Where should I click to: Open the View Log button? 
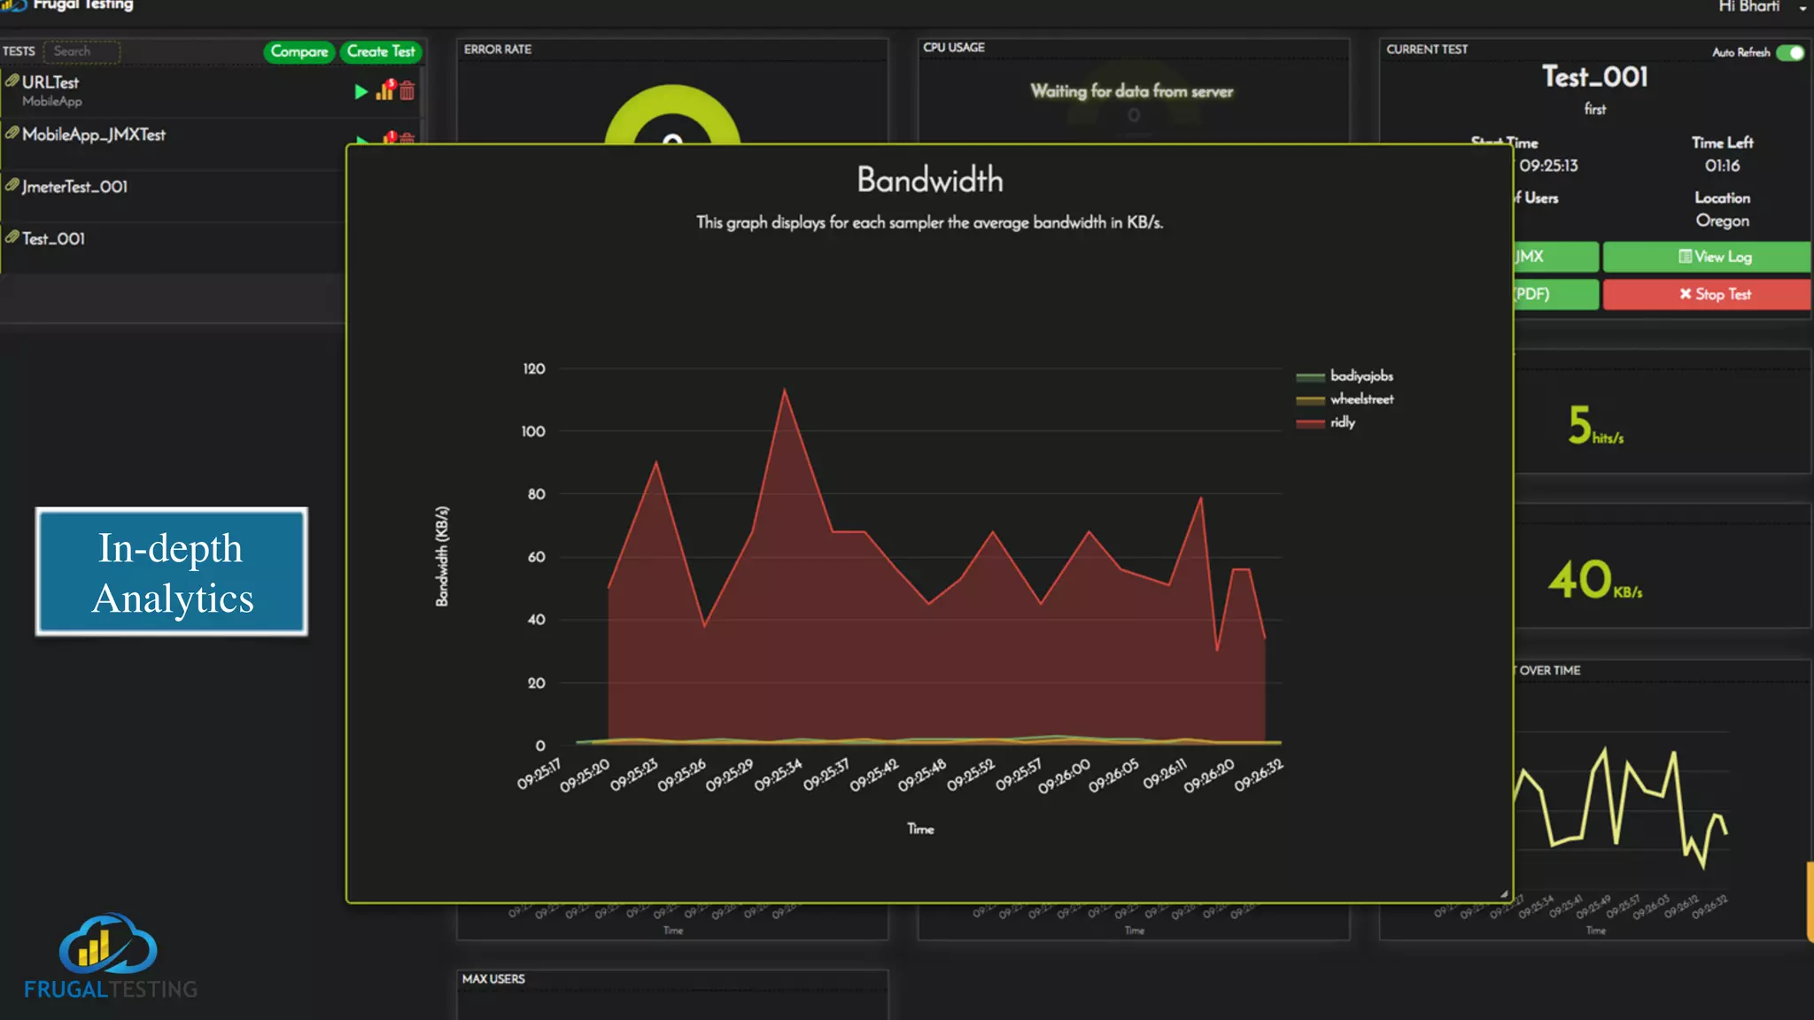1714,257
